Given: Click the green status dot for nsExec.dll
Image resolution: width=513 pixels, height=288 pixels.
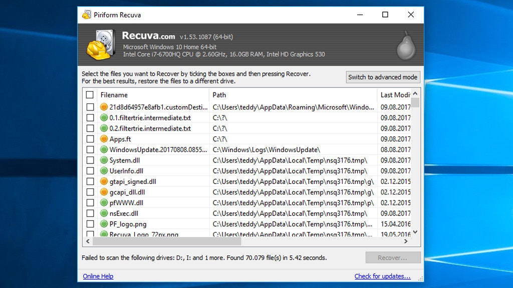Looking at the screenshot, I should coord(104,213).
